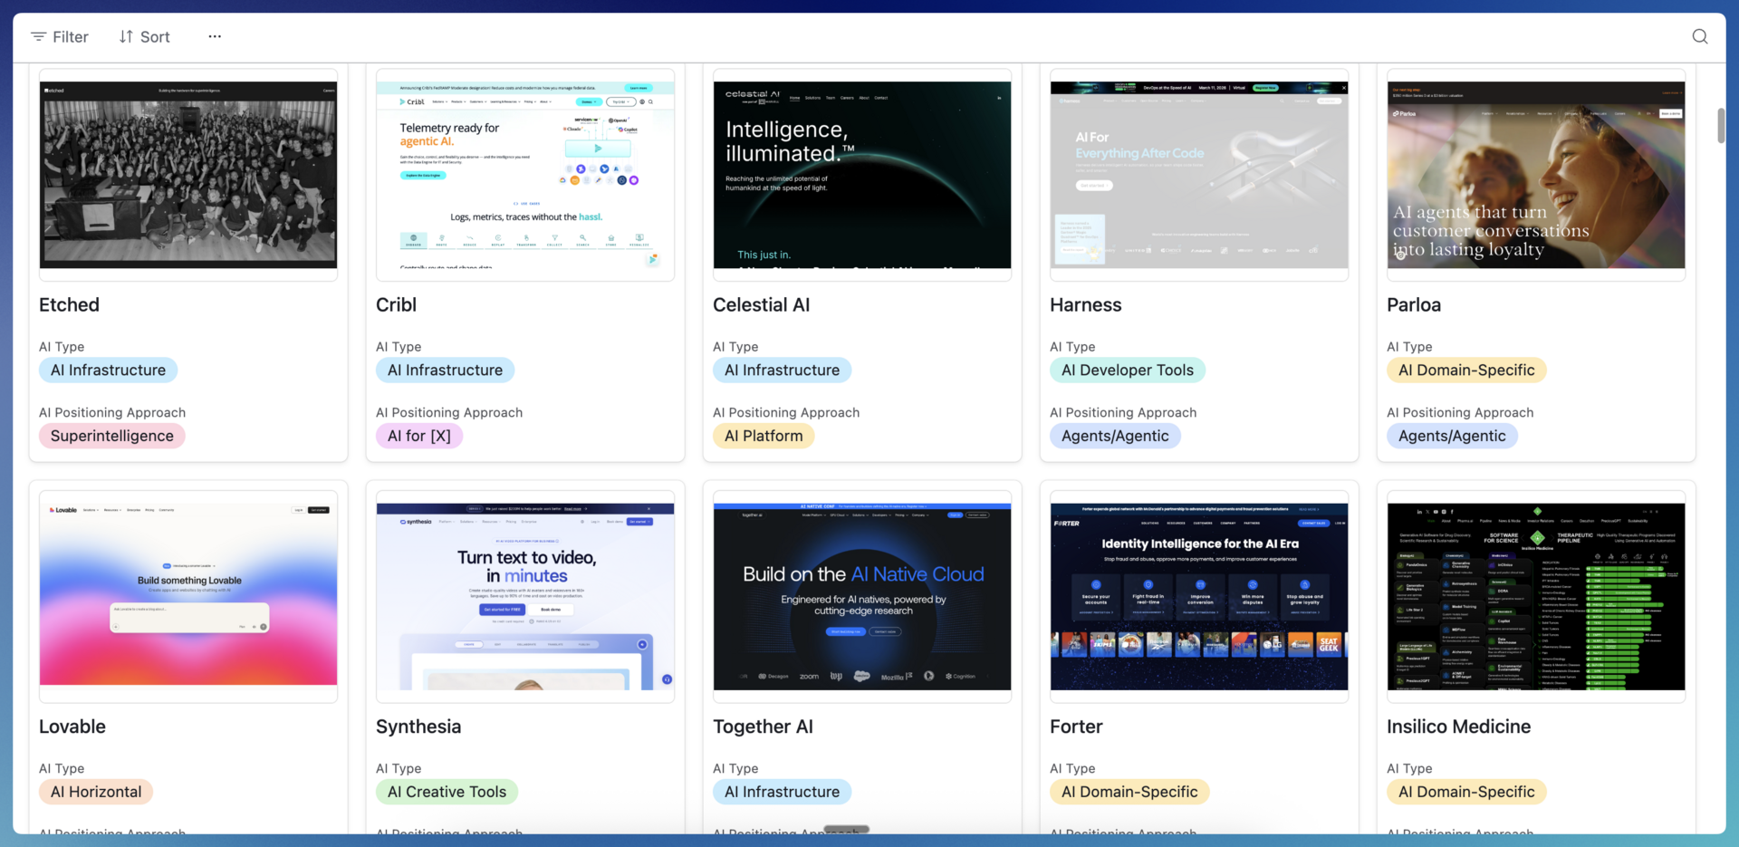This screenshot has height=847, width=1739.
Task: Click the Agents/Agentic tag on Parloa
Action: tap(1452, 436)
